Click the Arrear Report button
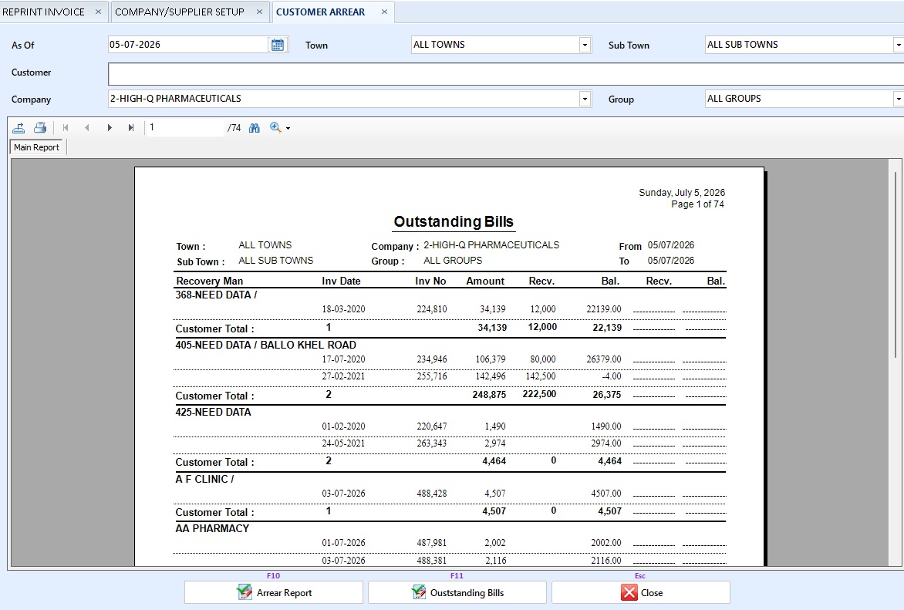Screen dimensions: 904x610 [x=273, y=592]
